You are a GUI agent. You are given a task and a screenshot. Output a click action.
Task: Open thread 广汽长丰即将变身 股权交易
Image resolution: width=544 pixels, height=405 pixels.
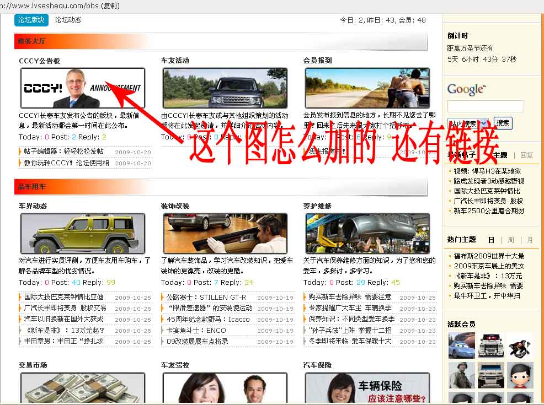pyautogui.click(x=65, y=307)
